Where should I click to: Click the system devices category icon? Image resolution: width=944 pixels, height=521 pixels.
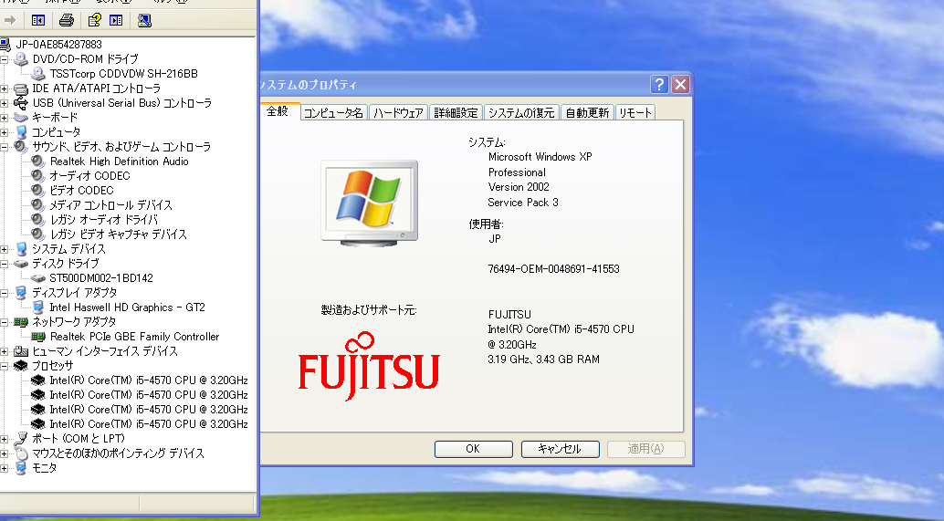(x=21, y=249)
